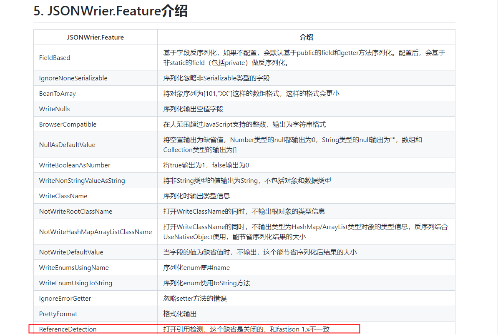Screen dimensions: 503x334
Task: Click the 介绍 column header
Action: [x=307, y=37]
